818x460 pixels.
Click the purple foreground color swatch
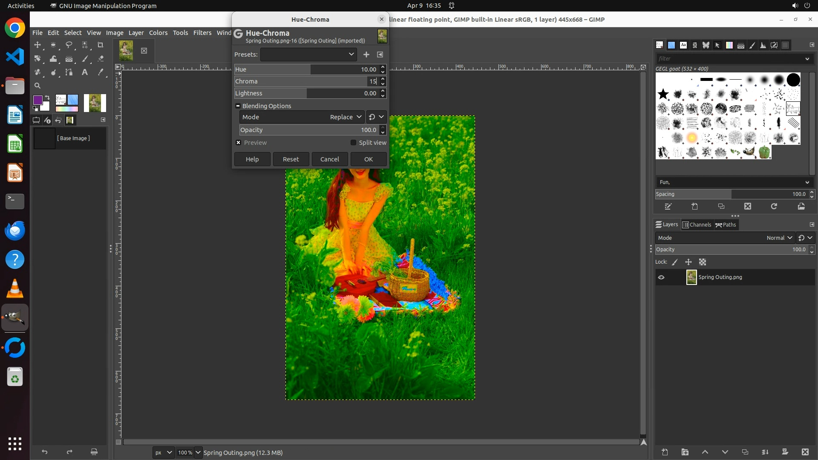tap(38, 100)
